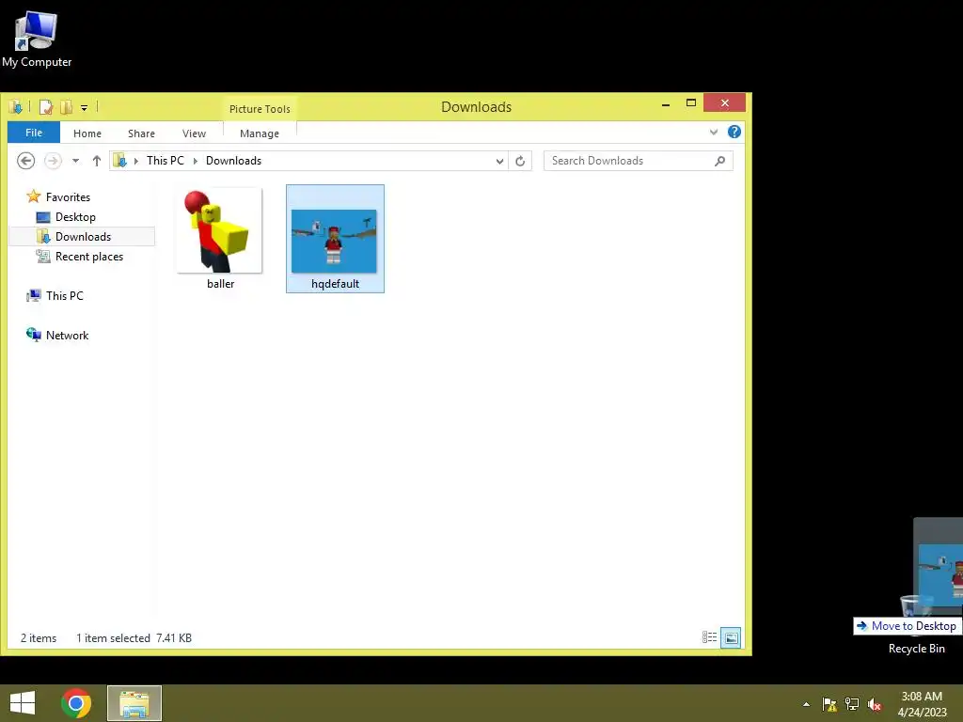Image resolution: width=963 pixels, height=722 pixels.
Task: Open the File menu tab
Action: pos(34,133)
